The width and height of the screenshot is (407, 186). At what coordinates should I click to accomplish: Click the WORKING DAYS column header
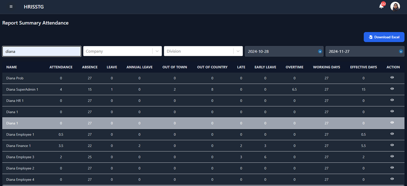[327, 67]
